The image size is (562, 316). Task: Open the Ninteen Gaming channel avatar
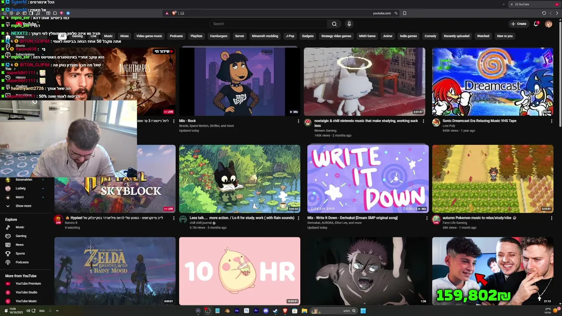308,122
